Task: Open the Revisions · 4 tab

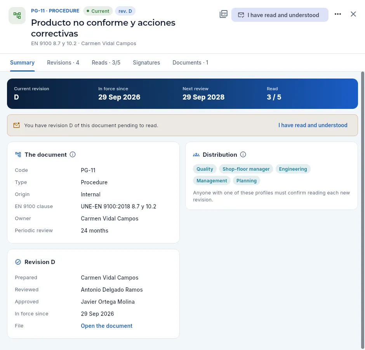Action: (x=63, y=63)
